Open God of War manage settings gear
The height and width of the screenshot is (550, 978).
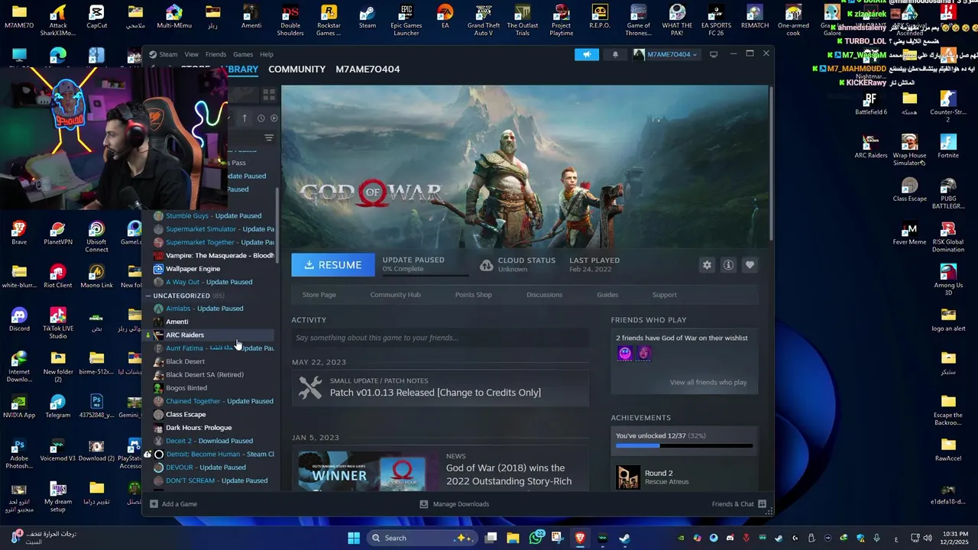click(x=707, y=264)
